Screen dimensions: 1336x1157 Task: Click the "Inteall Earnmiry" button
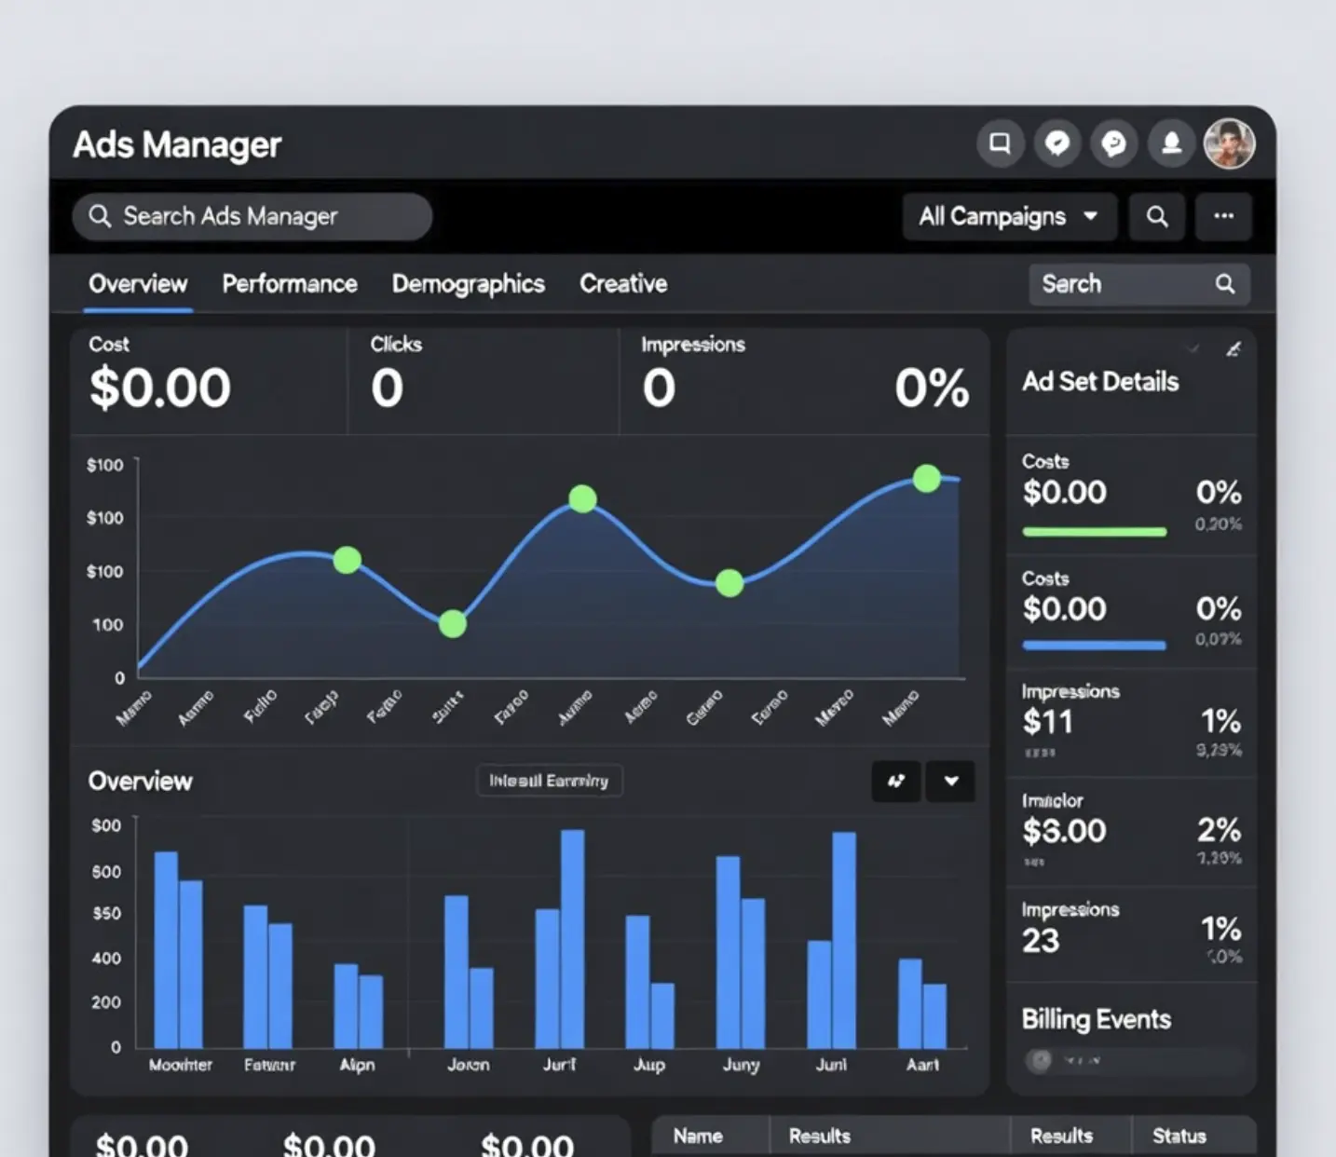(549, 781)
